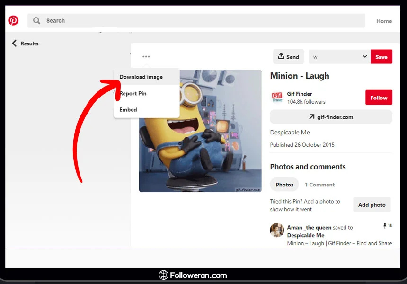Click the search magnifier icon
Screen dimensions: 407x284
pyautogui.click(x=36, y=21)
